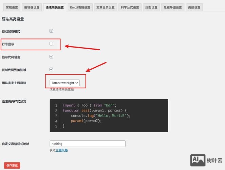This screenshot has width=225, height=170.
Task: Click the 语法高亮样式预览 label
Action: click(14, 101)
